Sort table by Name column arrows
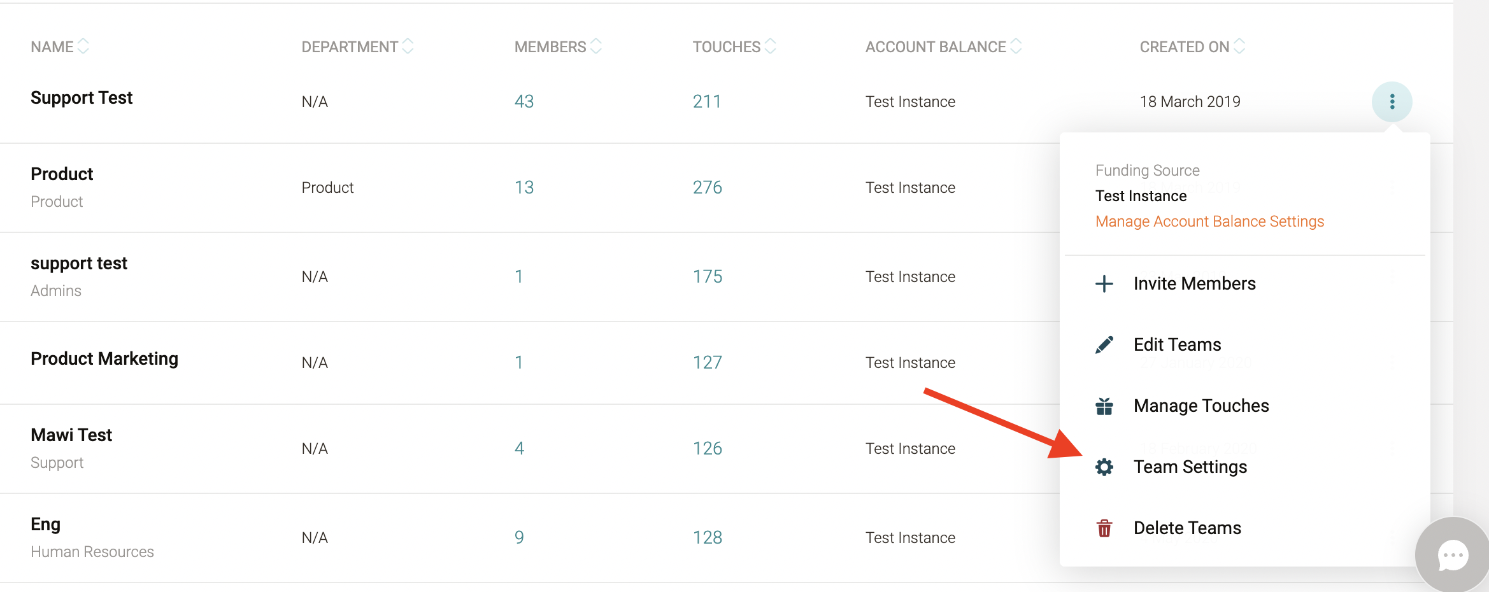 tap(83, 46)
